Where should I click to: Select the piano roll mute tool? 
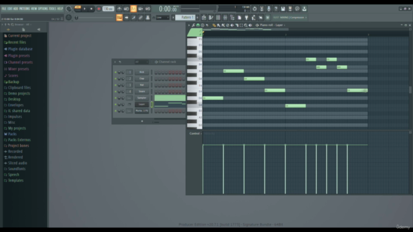pos(232,25)
